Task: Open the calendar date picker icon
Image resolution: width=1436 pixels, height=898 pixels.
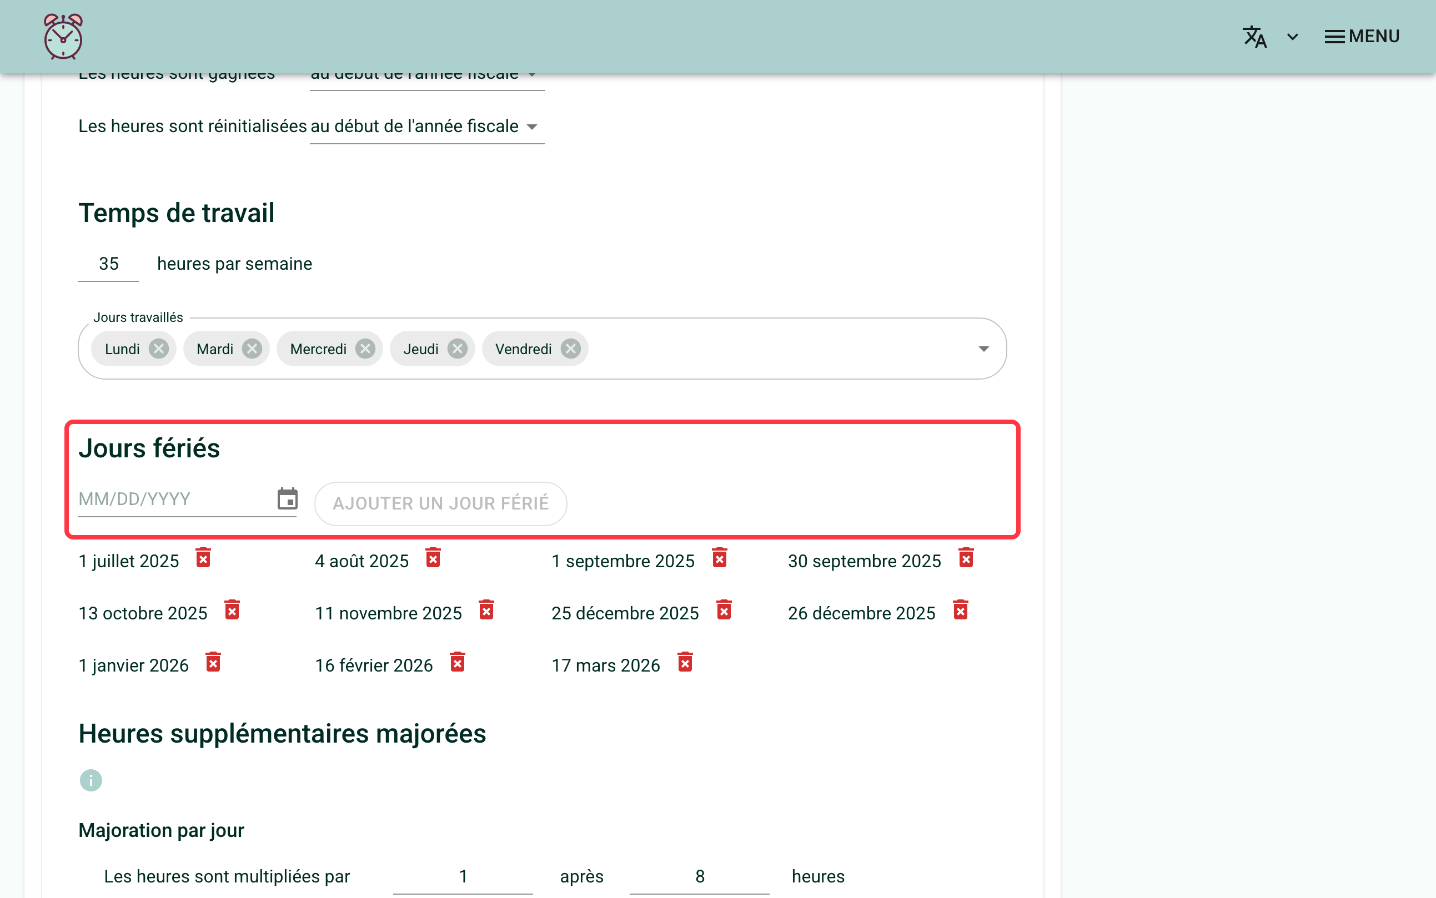Action: pyautogui.click(x=288, y=499)
